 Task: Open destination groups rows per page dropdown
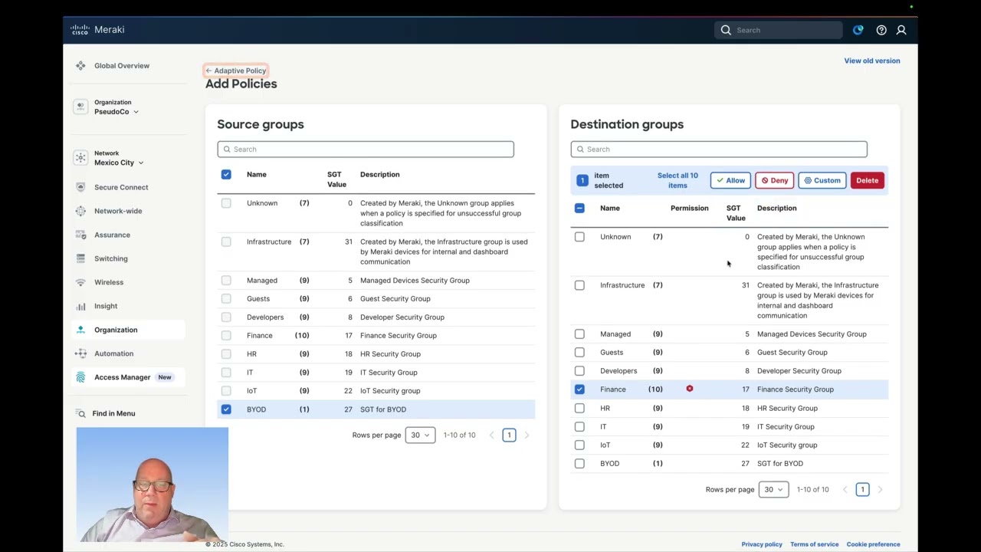point(773,489)
